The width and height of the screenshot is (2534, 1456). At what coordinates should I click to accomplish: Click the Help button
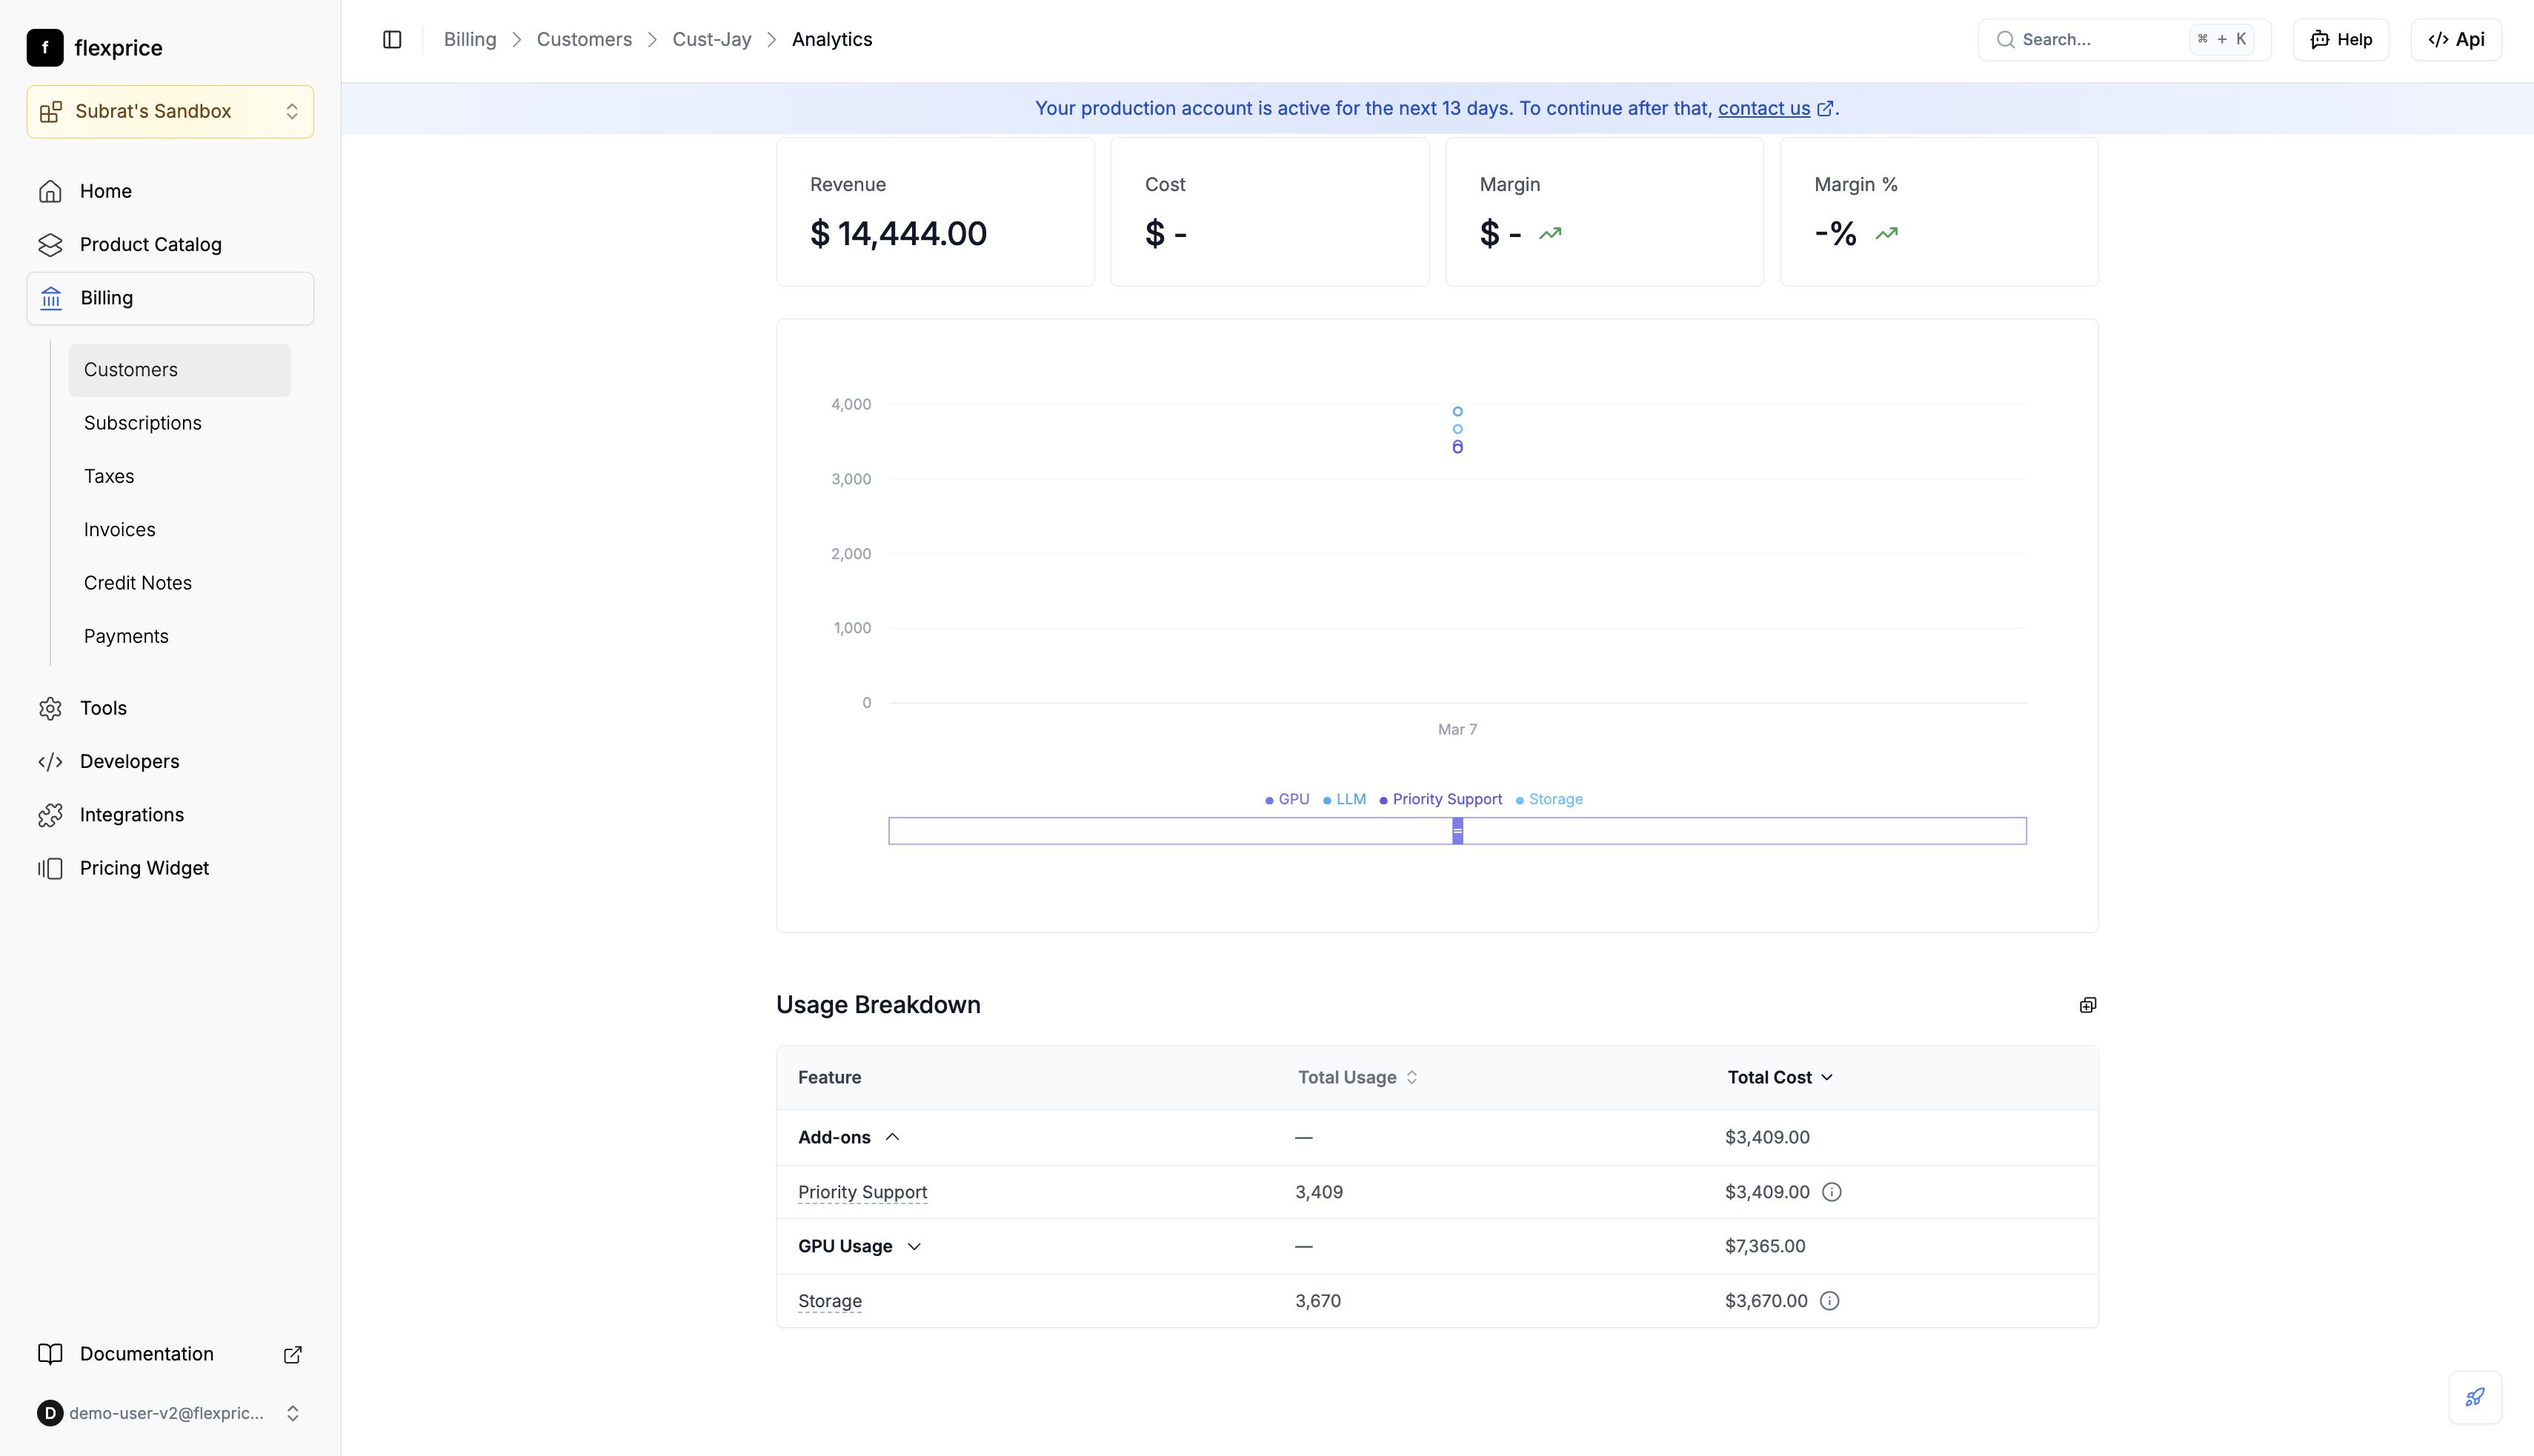(x=2340, y=39)
